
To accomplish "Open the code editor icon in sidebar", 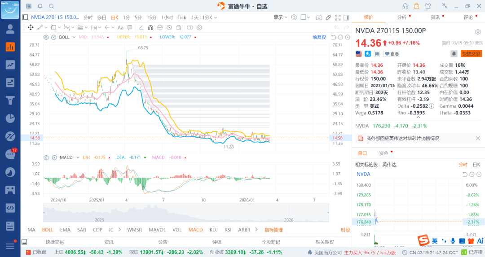I will (x=10, y=208).
